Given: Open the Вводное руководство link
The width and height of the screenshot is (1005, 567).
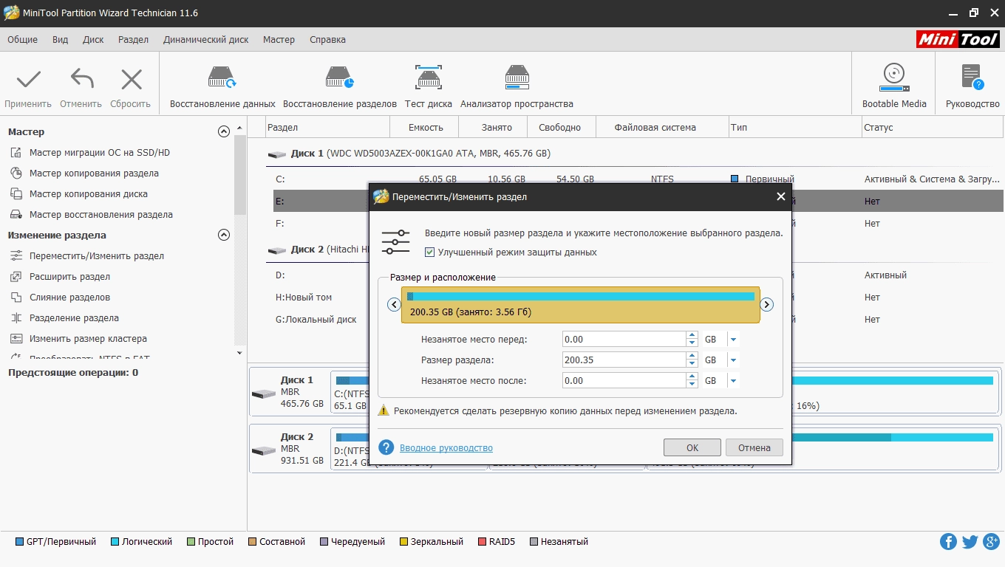Looking at the screenshot, I should (446, 448).
